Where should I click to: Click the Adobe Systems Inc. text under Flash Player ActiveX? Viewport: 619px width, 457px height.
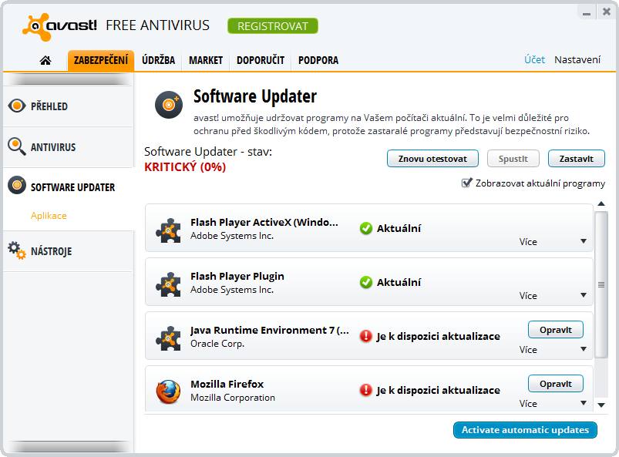[x=232, y=236]
